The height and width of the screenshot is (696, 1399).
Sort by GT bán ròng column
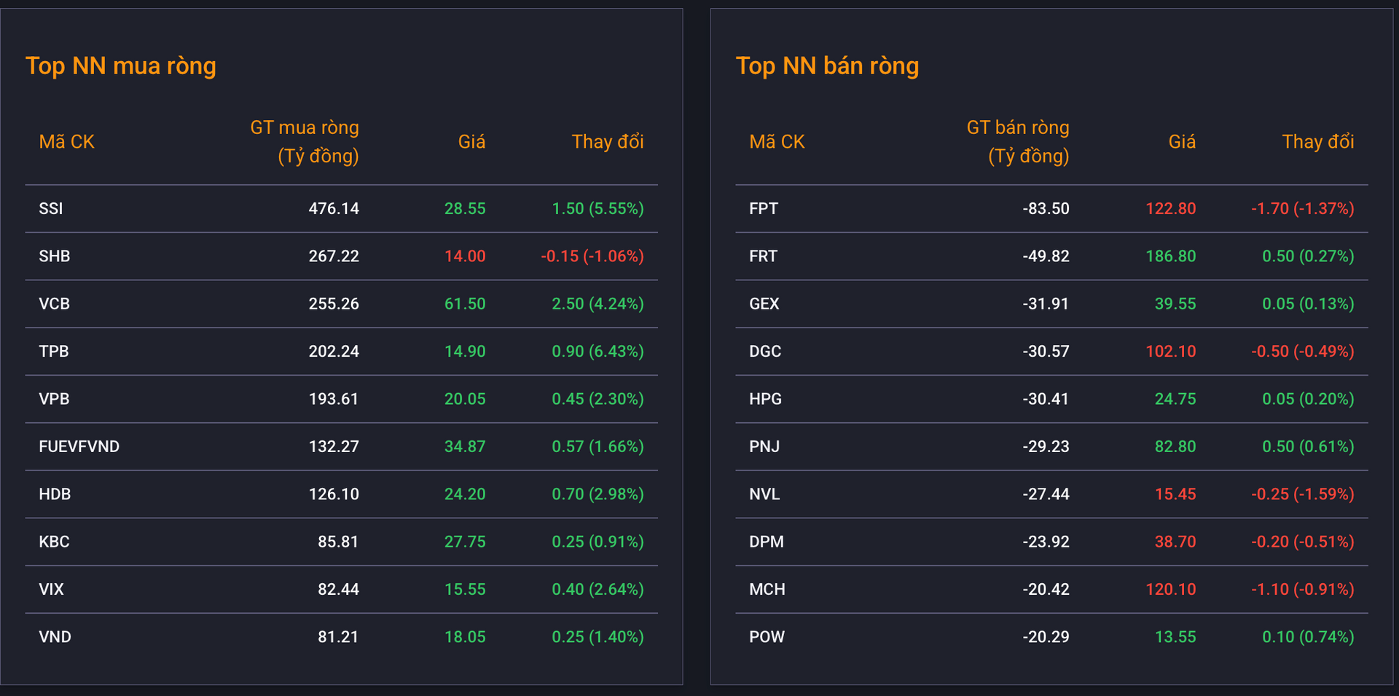click(x=1017, y=142)
